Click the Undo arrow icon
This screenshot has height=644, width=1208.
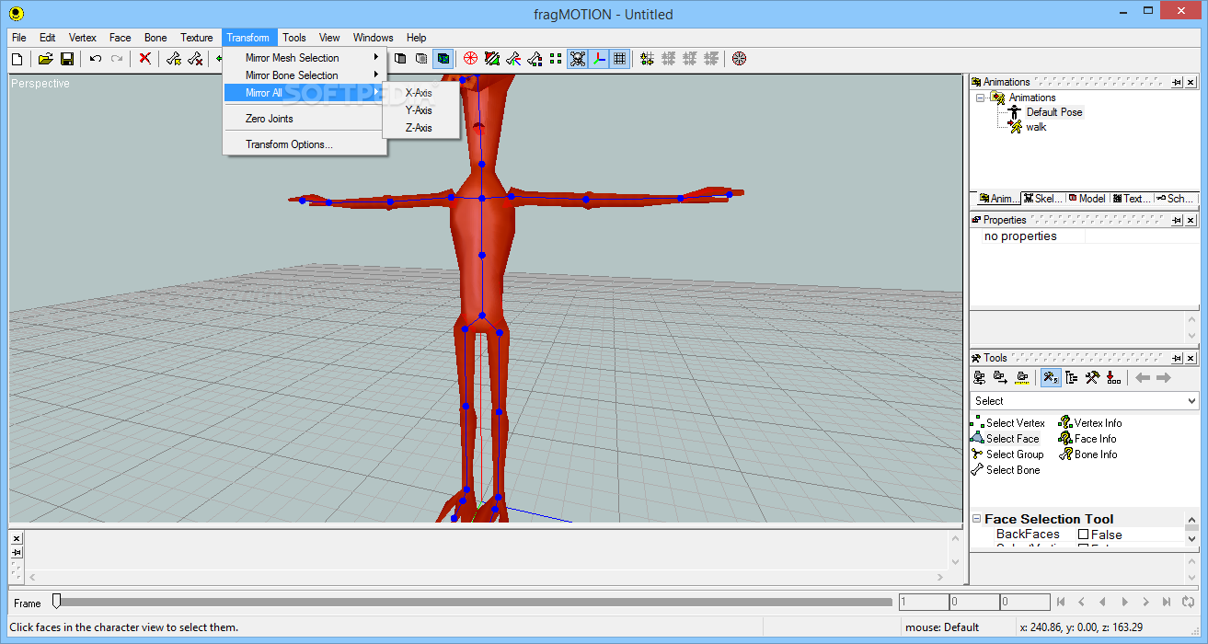point(95,59)
